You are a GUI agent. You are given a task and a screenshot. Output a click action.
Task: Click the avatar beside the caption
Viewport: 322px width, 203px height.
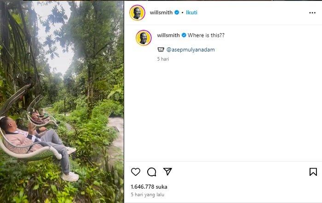click(x=144, y=37)
